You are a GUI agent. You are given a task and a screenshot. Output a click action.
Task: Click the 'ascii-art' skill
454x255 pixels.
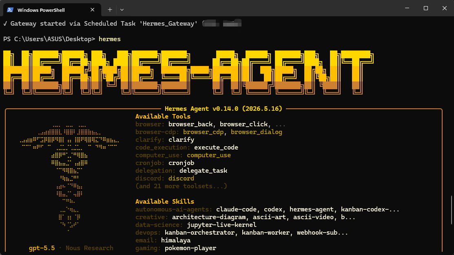269,217
